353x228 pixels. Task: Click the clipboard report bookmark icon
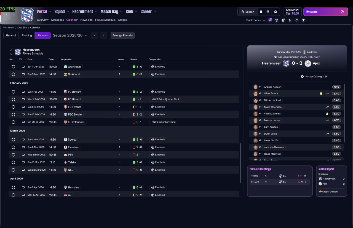283,20
